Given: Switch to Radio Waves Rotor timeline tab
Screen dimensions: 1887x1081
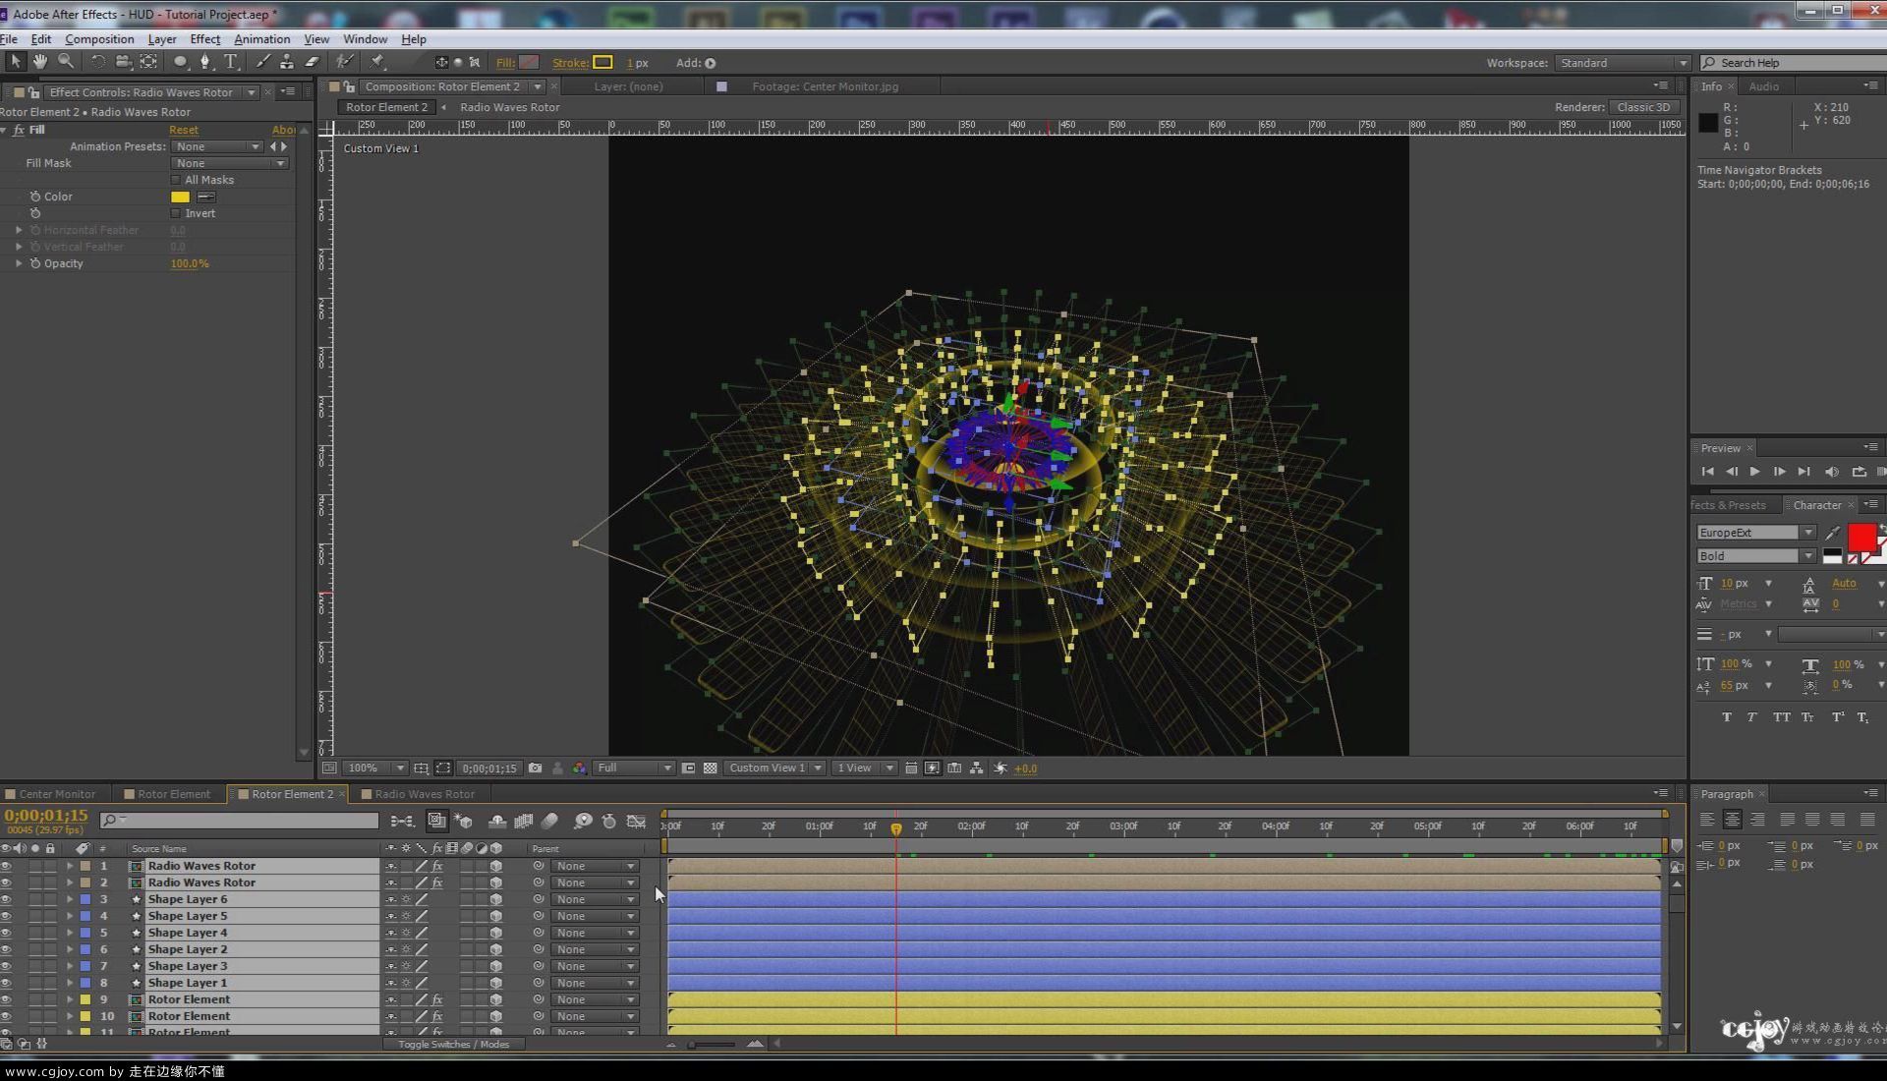Looking at the screenshot, I should [x=424, y=794].
